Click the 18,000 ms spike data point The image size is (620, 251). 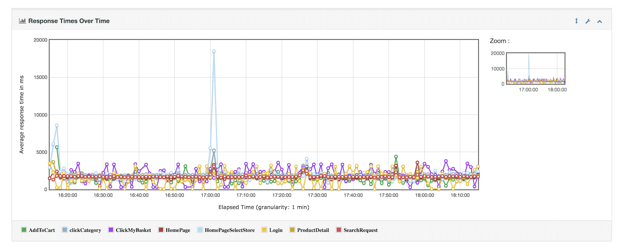click(214, 51)
